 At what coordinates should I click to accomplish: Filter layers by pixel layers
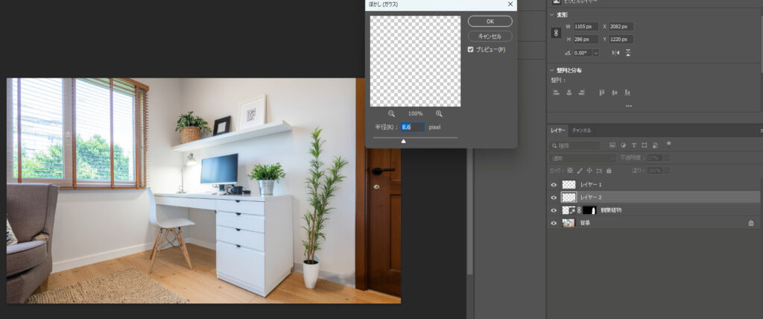(x=612, y=145)
